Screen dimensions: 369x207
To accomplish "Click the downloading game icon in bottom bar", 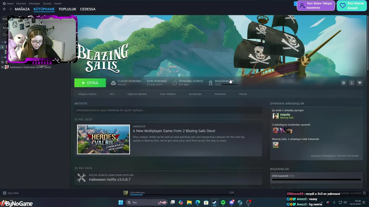I will point(125,193).
